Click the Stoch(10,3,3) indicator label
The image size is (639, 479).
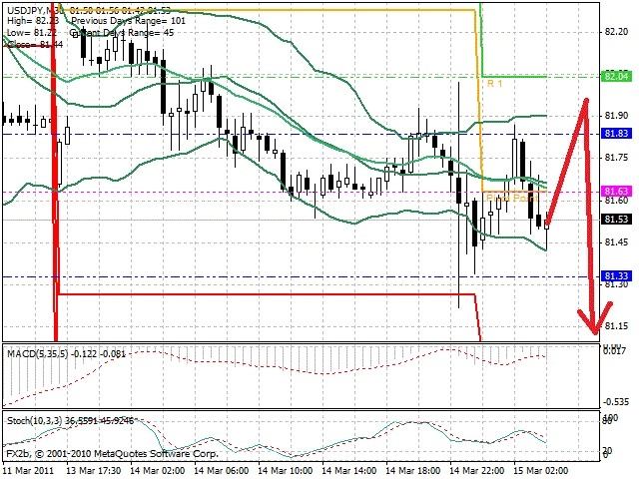tap(34, 421)
